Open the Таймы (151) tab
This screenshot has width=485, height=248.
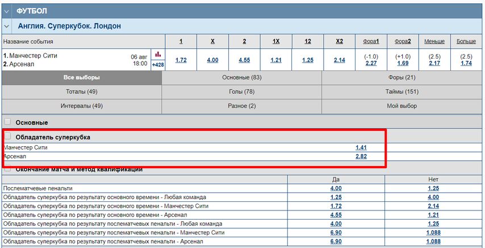(x=402, y=92)
